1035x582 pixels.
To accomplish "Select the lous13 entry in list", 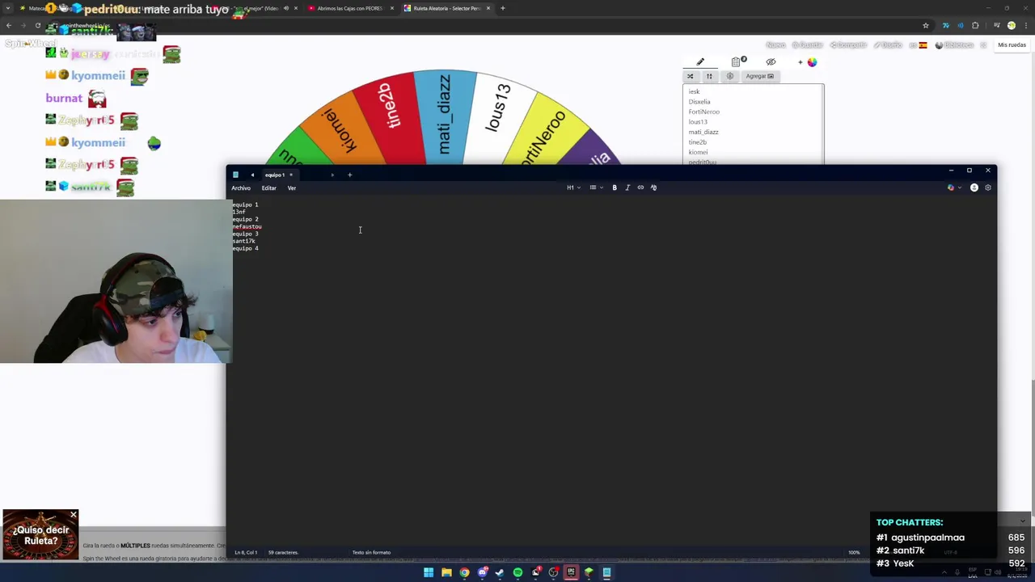I will tap(698, 122).
